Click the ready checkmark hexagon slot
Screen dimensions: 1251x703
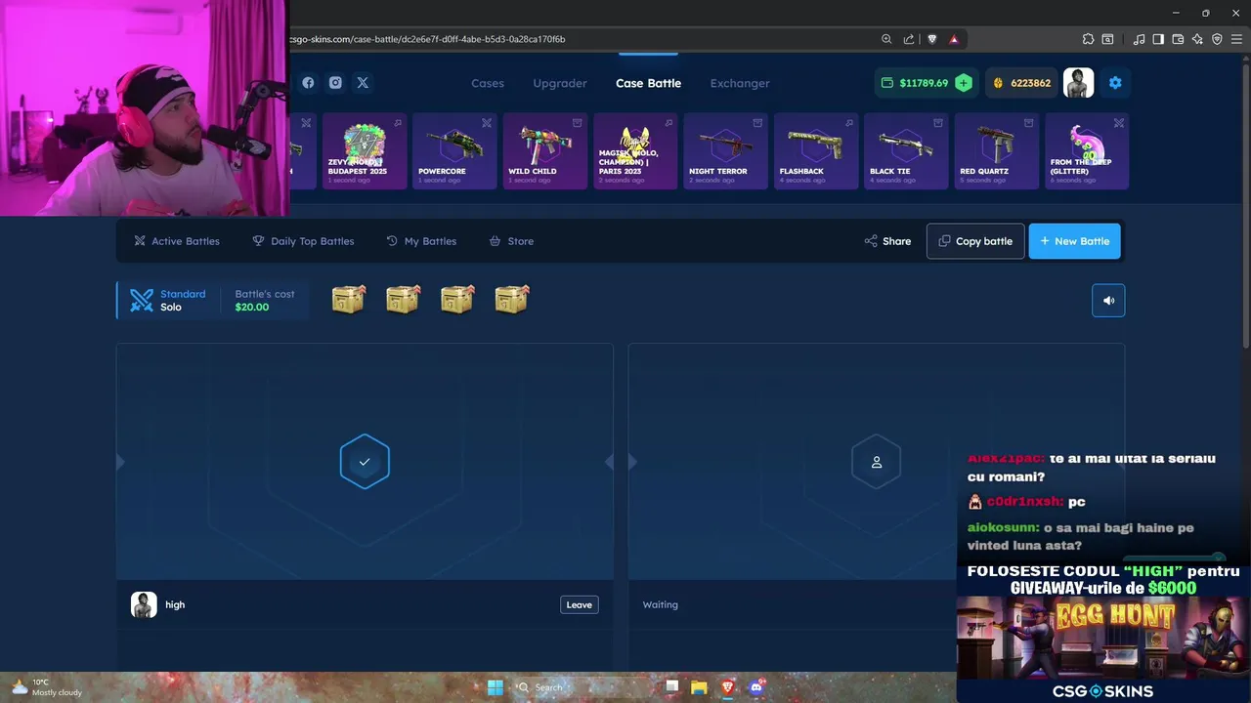pos(365,462)
